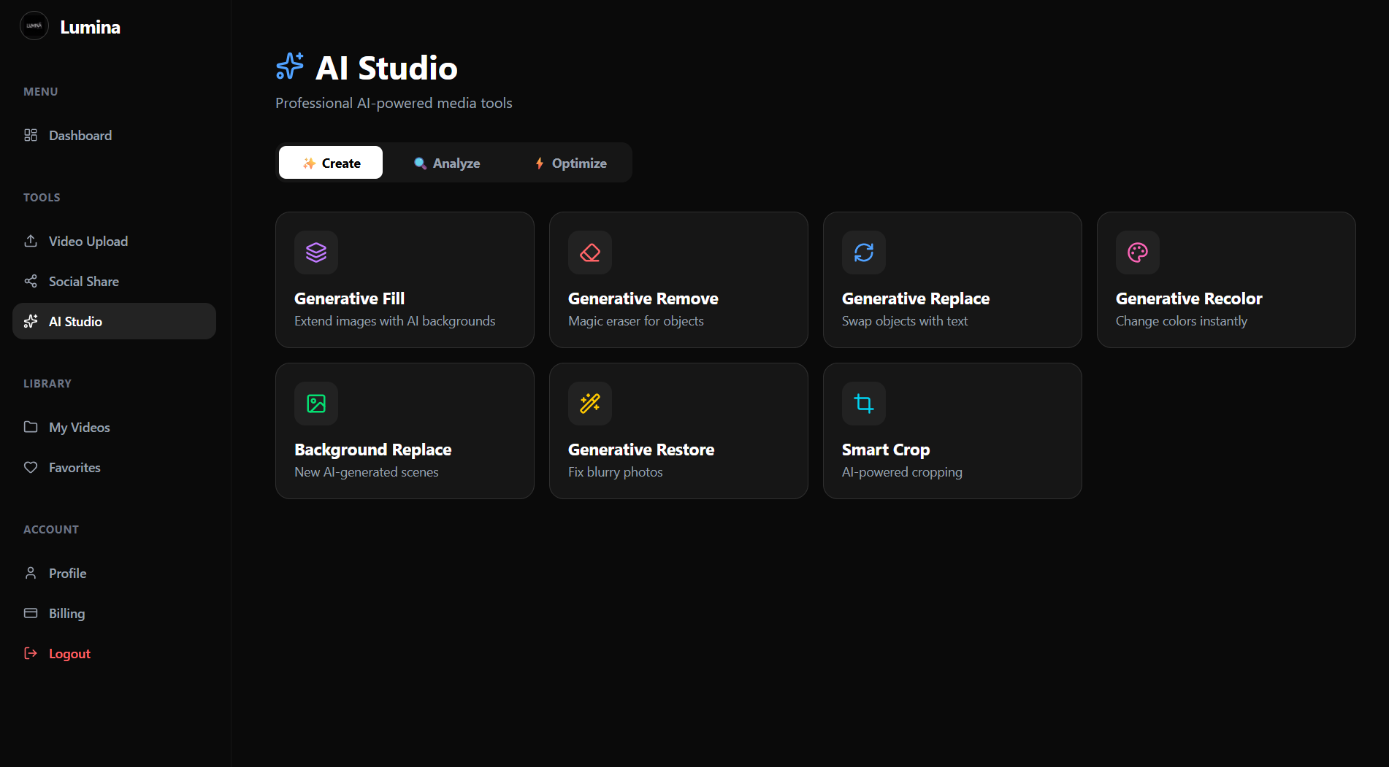The image size is (1389, 767).
Task: Open Video Upload from the sidebar
Action: pos(31,241)
